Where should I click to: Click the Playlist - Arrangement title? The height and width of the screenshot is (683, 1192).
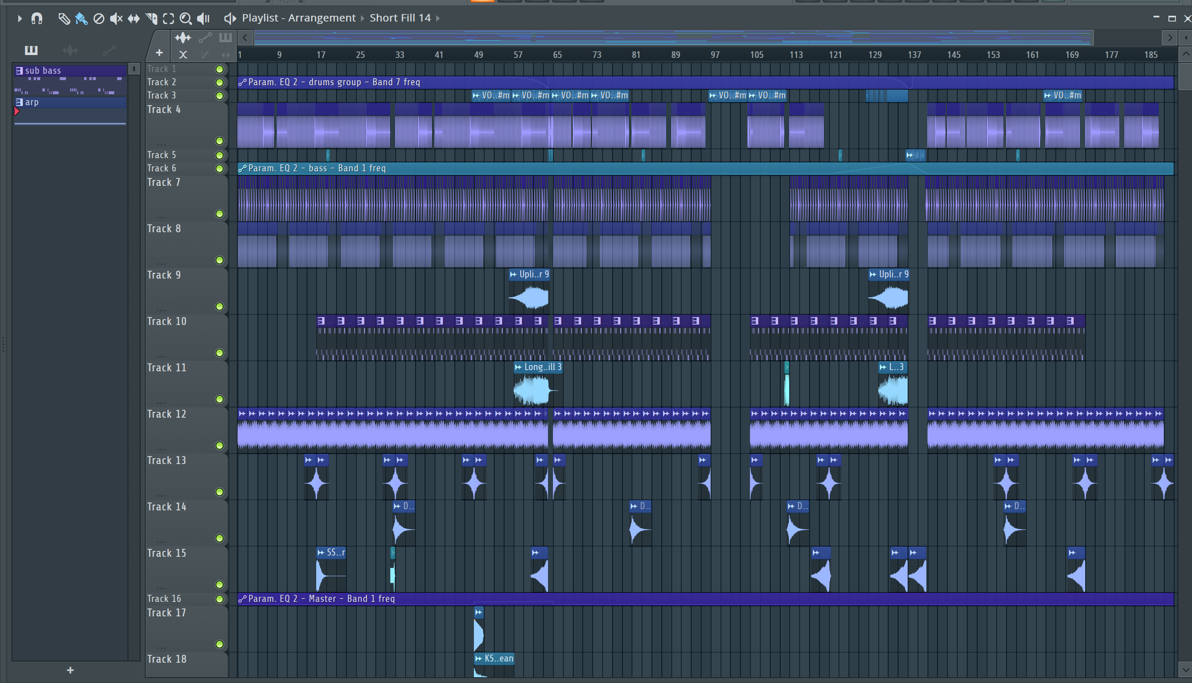[x=299, y=18]
